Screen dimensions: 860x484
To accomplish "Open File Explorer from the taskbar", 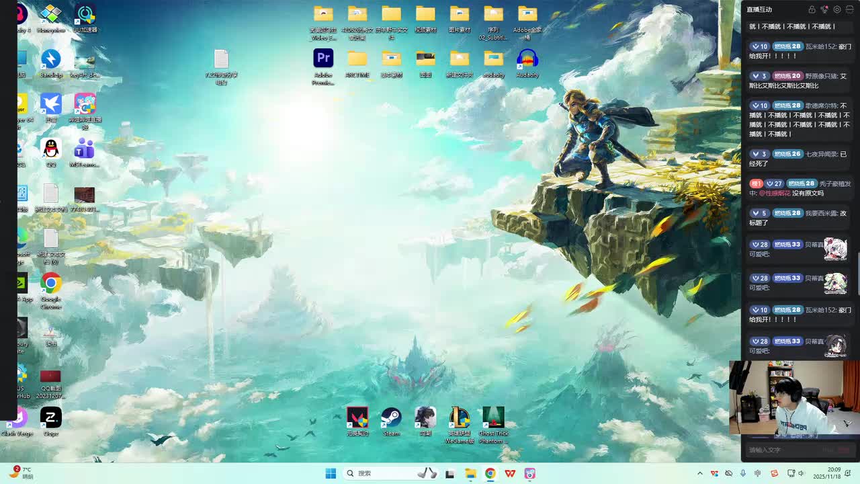I will [470, 473].
